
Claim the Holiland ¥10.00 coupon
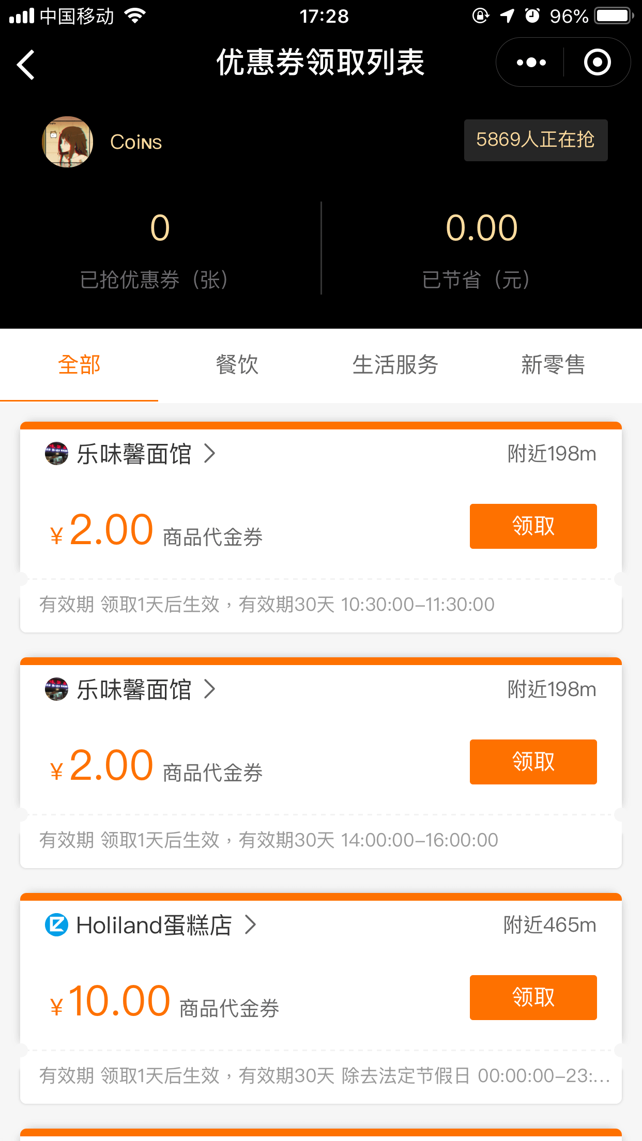tap(533, 997)
